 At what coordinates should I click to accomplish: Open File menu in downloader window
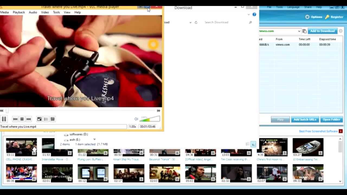(x=269, y=7)
